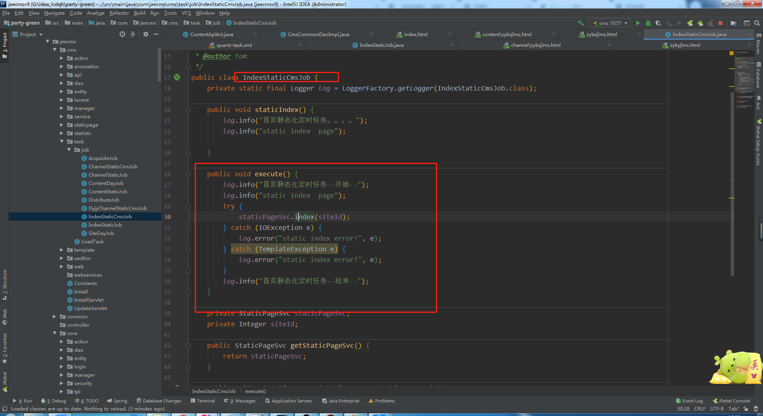This screenshot has width=763, height=416.
Task: Toggle the Structure side panel button
Action: 5,284
